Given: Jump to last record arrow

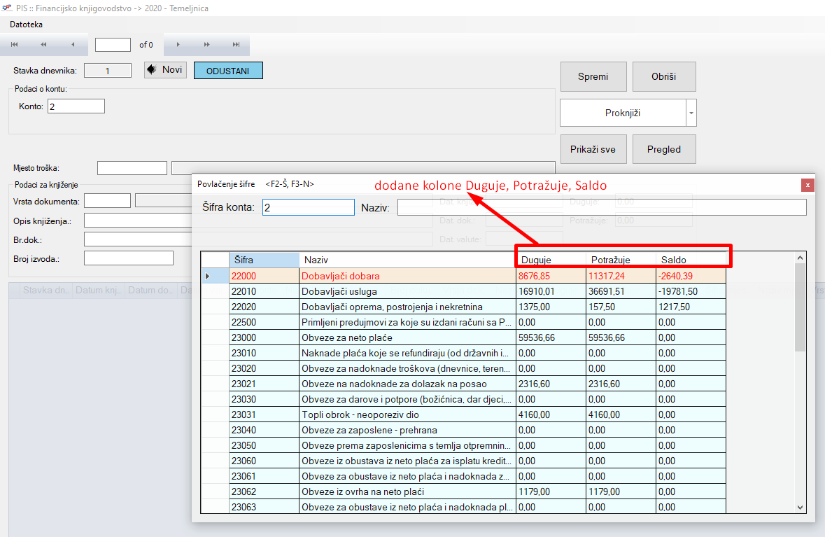Looking at the screenshot, I should pyautogui.click(x=236, y=45).
